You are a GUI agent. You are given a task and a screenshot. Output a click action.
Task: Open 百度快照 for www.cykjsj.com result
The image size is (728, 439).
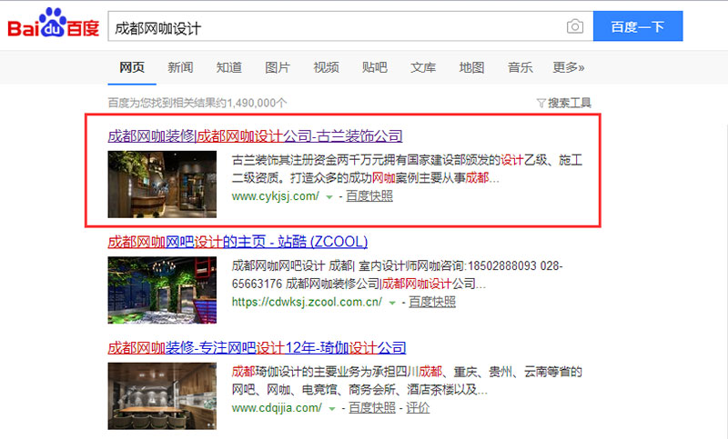tap(369, 196)
